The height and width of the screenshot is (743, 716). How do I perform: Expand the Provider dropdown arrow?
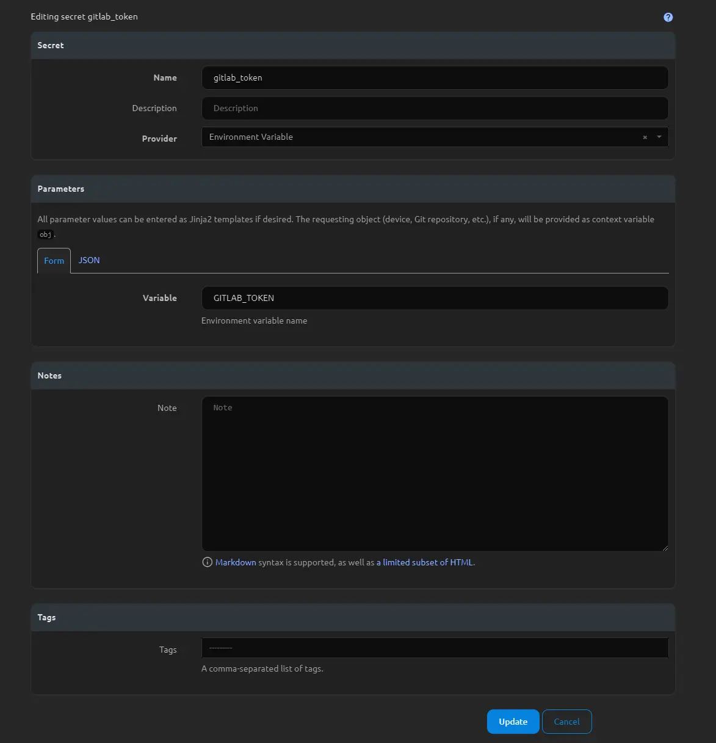[x=659, y=137]
